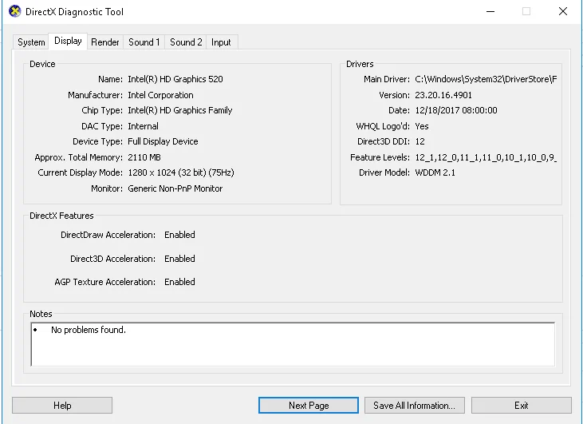Click the 'Current Display Mode:' label
Image resolution: width=583 pixels, height=424 pixels.
(80, 172)
